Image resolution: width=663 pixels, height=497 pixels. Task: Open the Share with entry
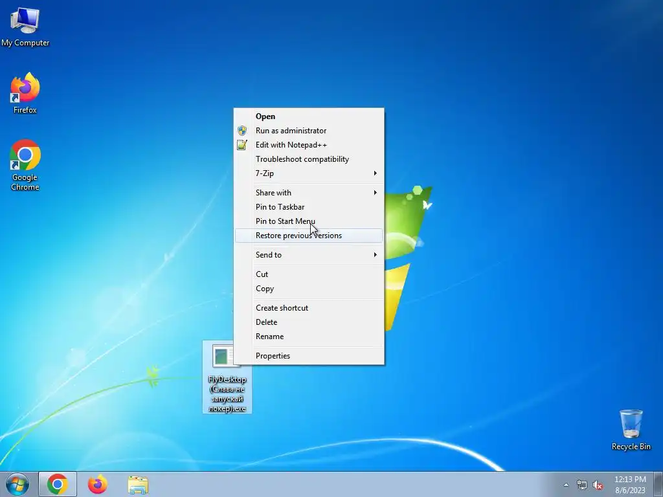309,193
